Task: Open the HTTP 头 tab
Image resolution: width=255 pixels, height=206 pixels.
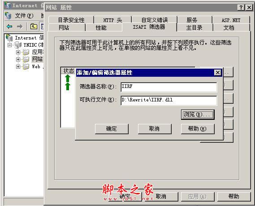Action: pyautogui.click(x=112, y=20)
